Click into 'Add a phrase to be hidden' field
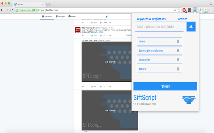The width and height of the screenshot is (214, 133). click(x=159, y=27)
